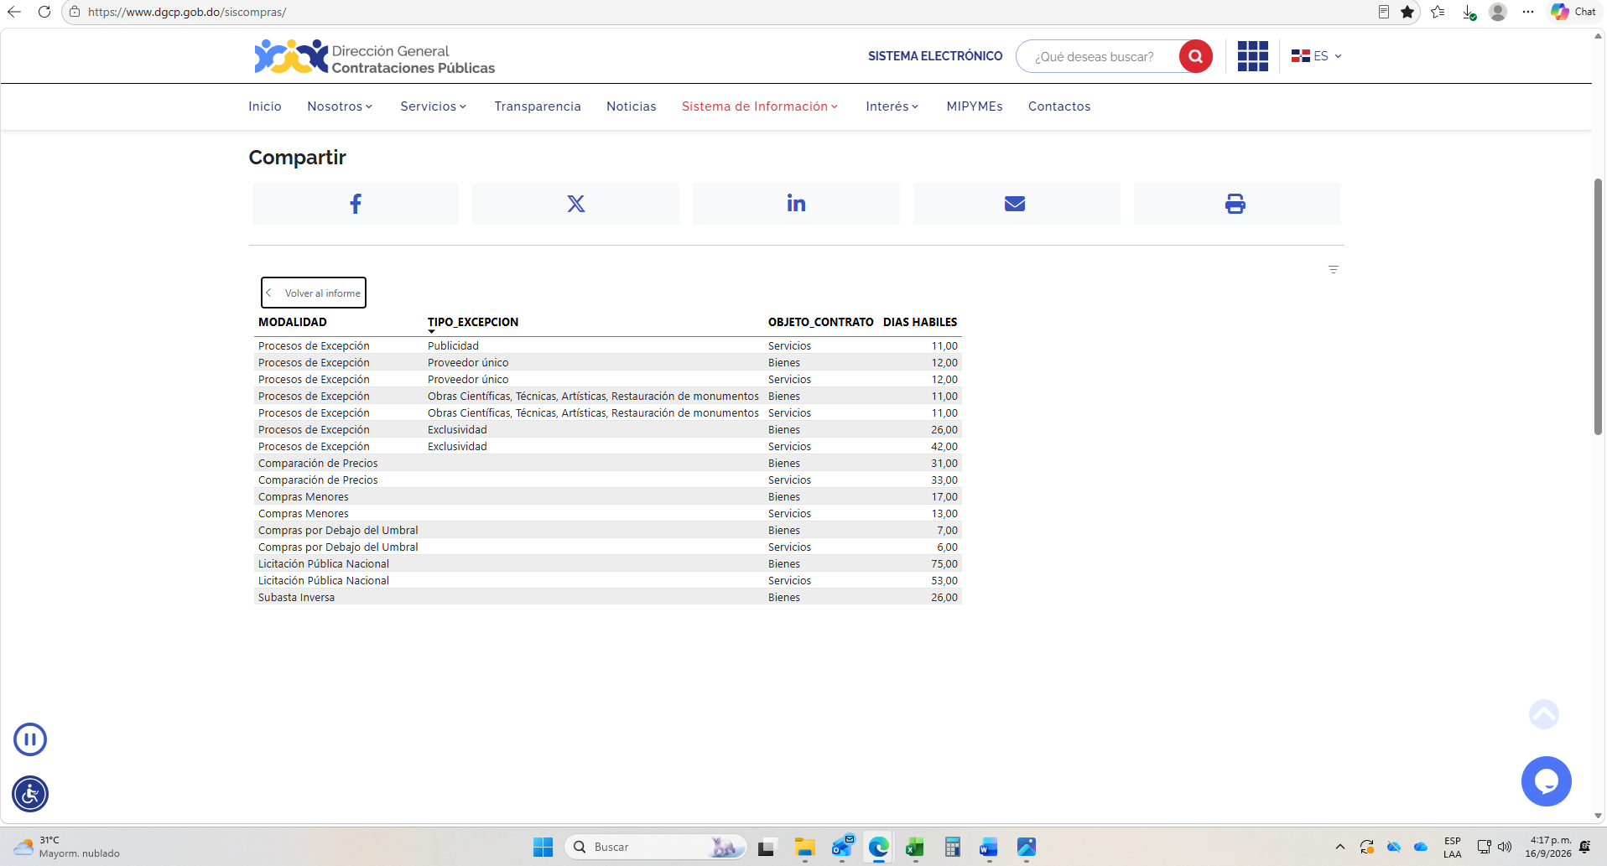The width and height of the screenshot is (1607, 866).
Task: Open the MIPYMEs menu item
Action: [x=975, y=106]
